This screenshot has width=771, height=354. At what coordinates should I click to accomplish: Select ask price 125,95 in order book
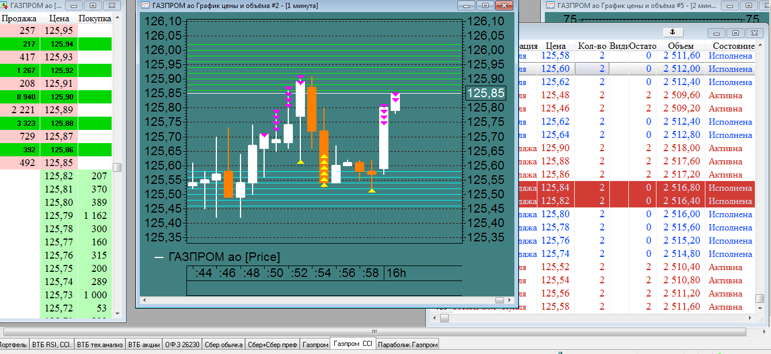click(x=59, y=31)
